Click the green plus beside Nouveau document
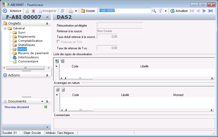This screenshot has height=137, width=218. pos(46,107)
